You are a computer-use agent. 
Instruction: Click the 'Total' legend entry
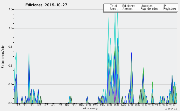coord(113,6)
